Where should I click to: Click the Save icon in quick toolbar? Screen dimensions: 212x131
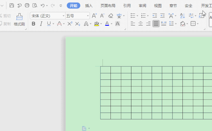12,6
